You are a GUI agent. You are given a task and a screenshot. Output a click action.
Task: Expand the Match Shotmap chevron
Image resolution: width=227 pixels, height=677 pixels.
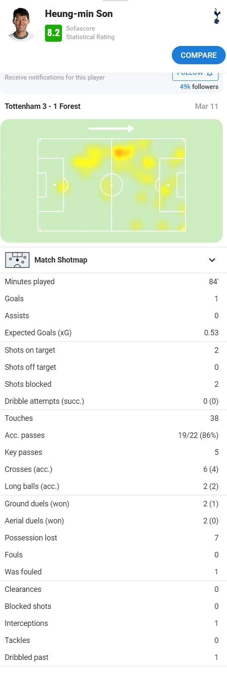(x=212, y=260)
